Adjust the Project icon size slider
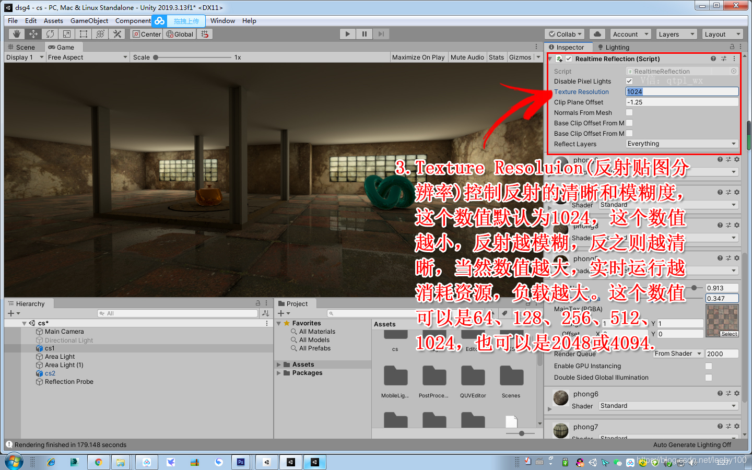The height and width of the screenshot is (470, 752). (521, 433)
